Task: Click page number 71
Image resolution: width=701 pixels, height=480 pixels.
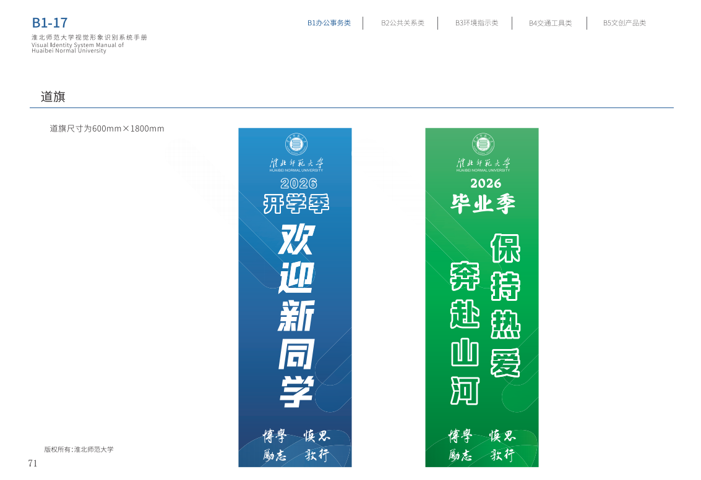Action: tap(33, 463)
